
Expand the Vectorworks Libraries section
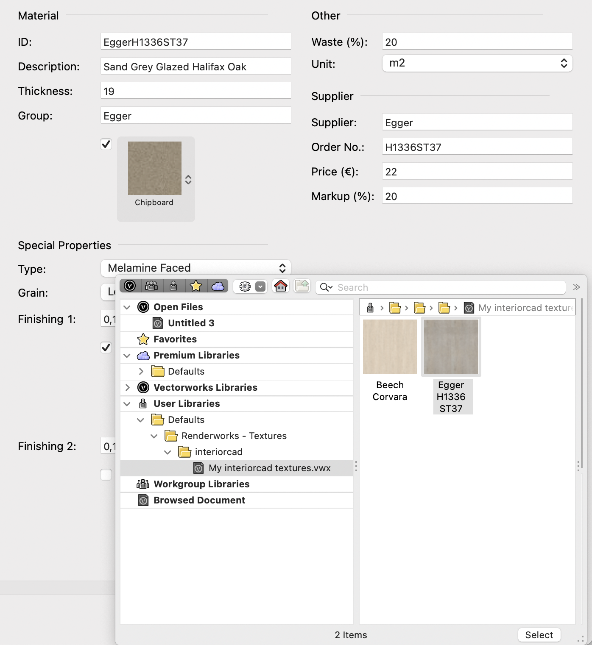click(x=127, y=388)
